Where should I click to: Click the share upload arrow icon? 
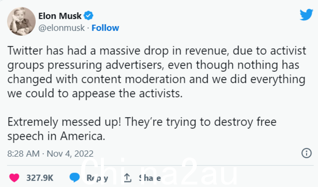127,178
